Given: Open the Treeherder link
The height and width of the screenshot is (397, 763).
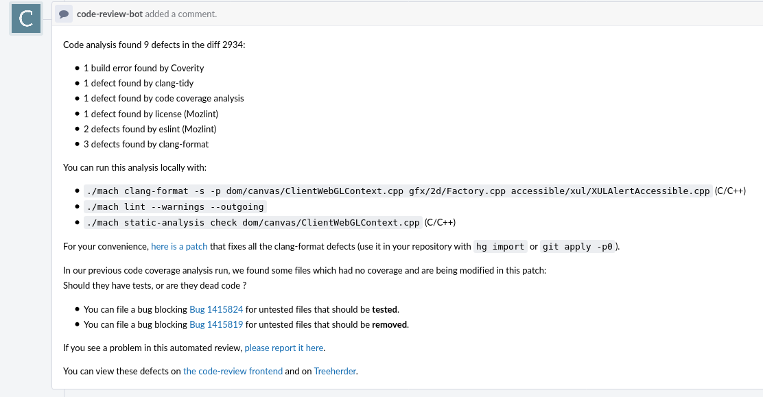Looking at the screenshot, I should (x=334, y=371).
